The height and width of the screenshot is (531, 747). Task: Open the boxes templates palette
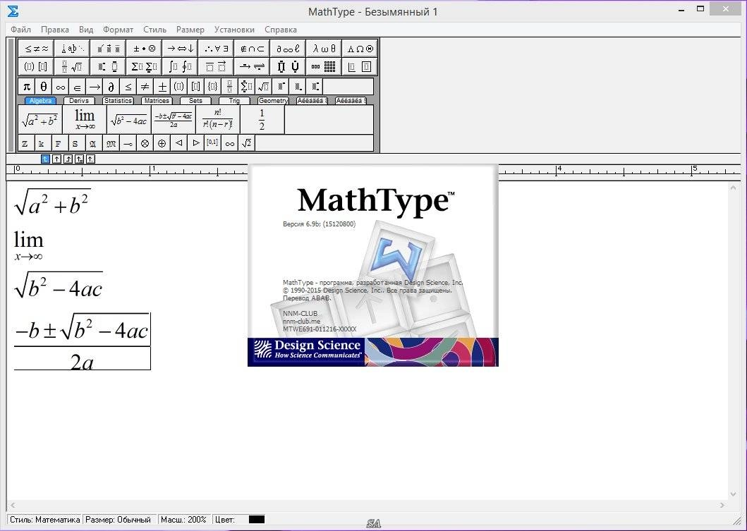click(360, 66)
